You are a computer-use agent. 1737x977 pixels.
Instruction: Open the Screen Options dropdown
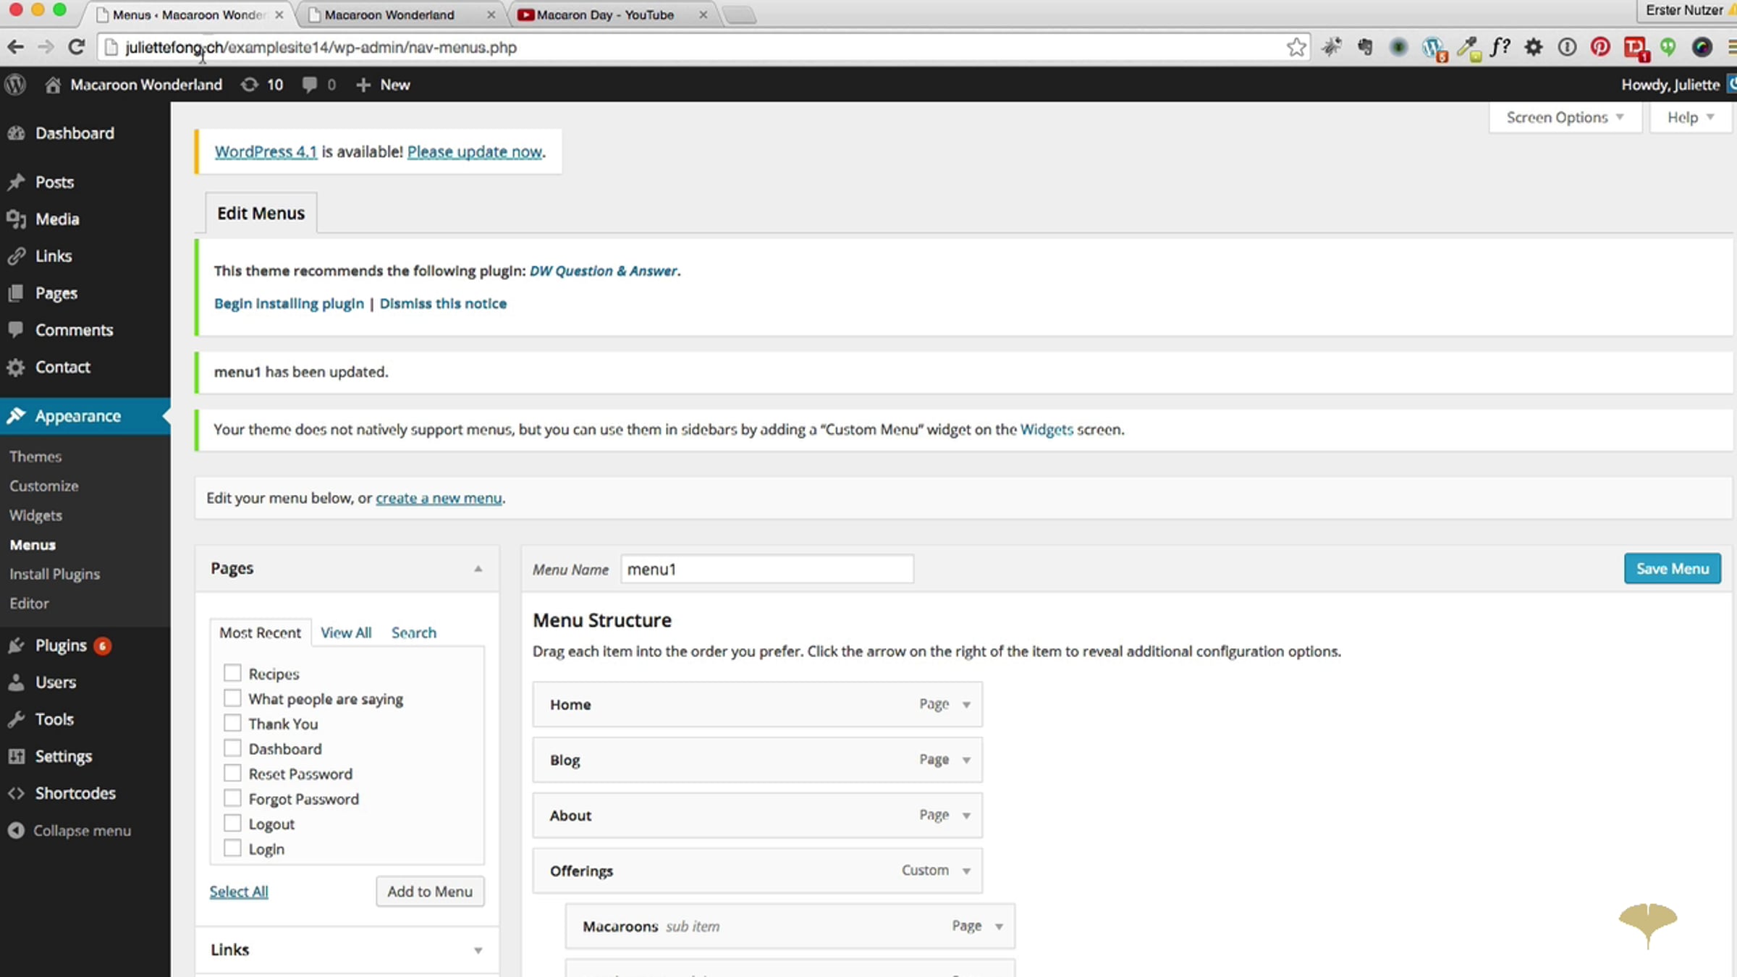pos(1565,117)
